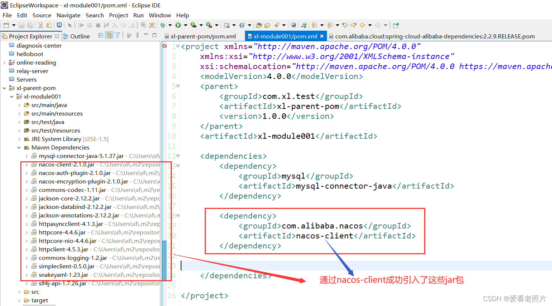Image resolution: width=552 pixels, height=306 pixels.
Task: Collapse Maven Dependencies node
Action: [x=19, y=148]
